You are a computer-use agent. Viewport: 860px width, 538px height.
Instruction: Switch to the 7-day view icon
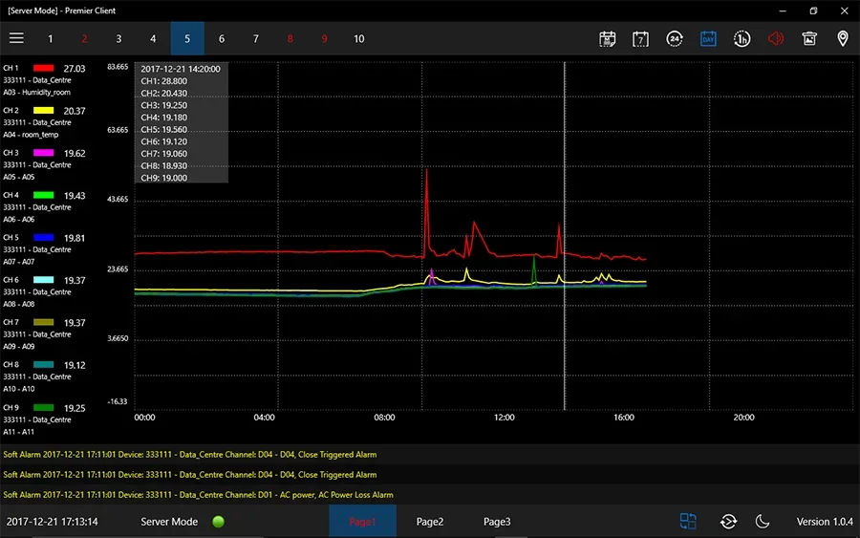(x=640, y=39)
